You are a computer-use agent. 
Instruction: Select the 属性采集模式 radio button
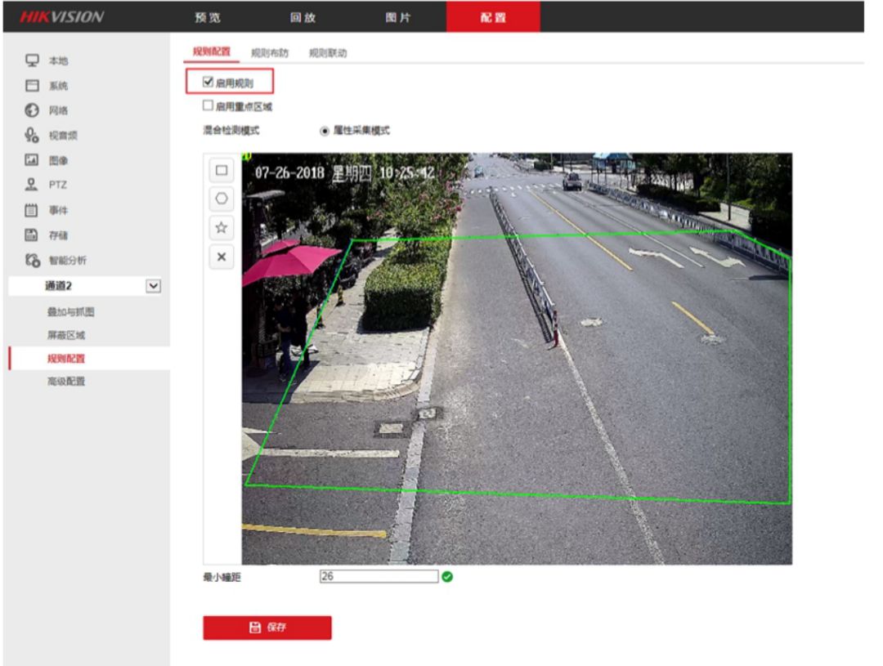pyautogui.click(x=325, y=130)
